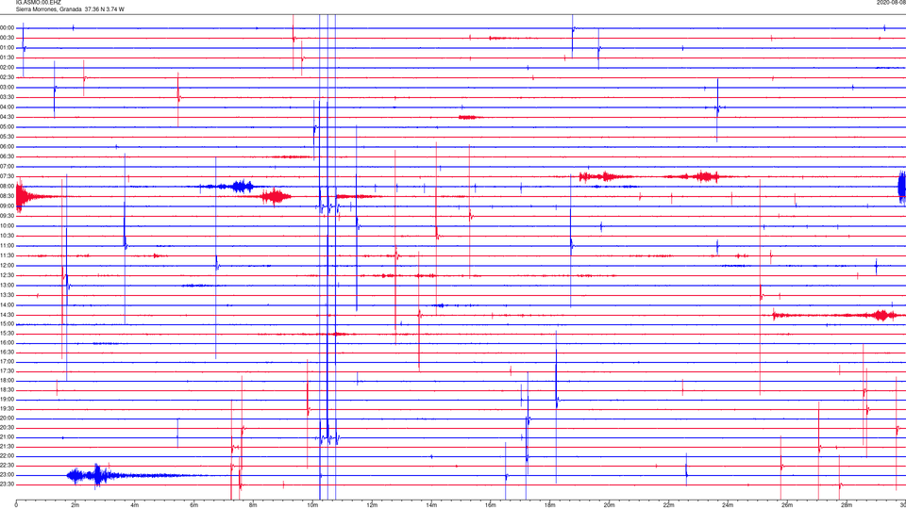The image size is (906, 509).
Task: Select the 21:00 time label
Action: 7,437
